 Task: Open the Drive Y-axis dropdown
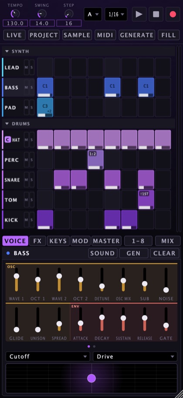click(x=135, y=357)
